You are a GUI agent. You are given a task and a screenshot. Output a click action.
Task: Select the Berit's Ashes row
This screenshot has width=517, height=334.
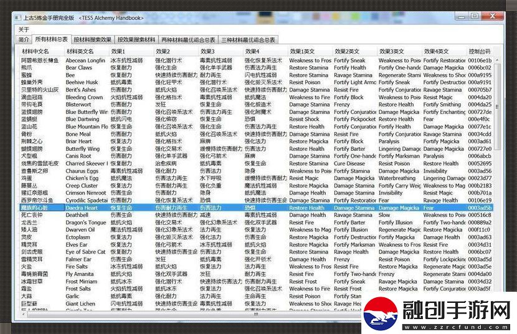tap(257, 90)
